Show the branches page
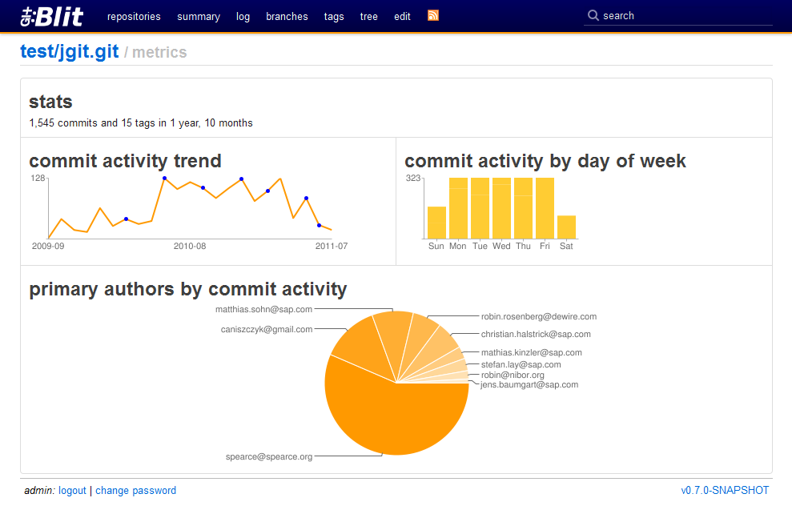Screen dimensions: 792x522 click(x=287, y=16)
